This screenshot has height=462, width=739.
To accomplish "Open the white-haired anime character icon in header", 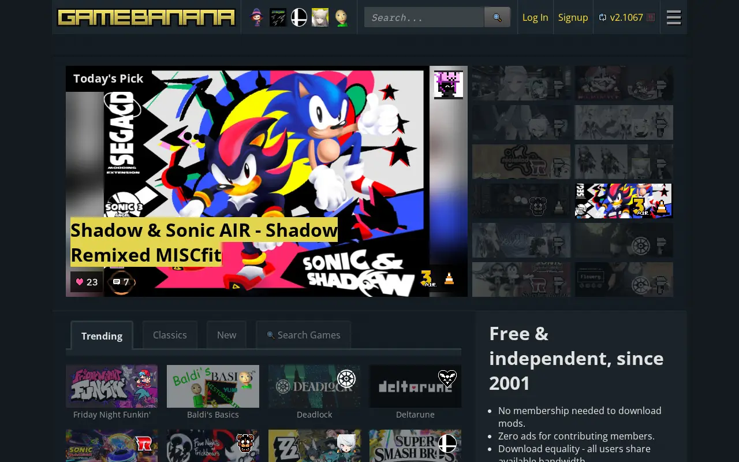I will pyautogui.click(x=320, y=17).
